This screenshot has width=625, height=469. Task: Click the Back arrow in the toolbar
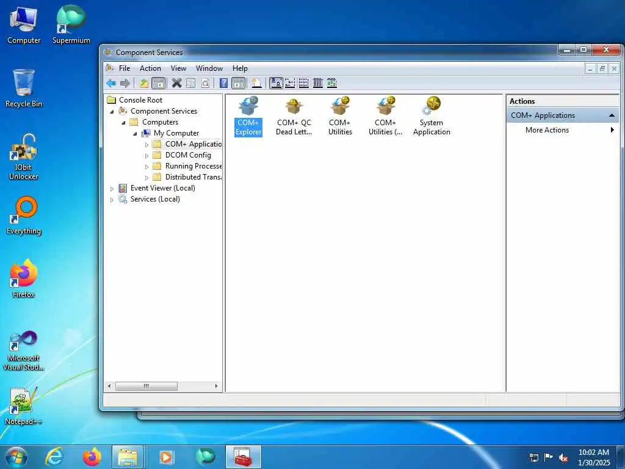111,83
